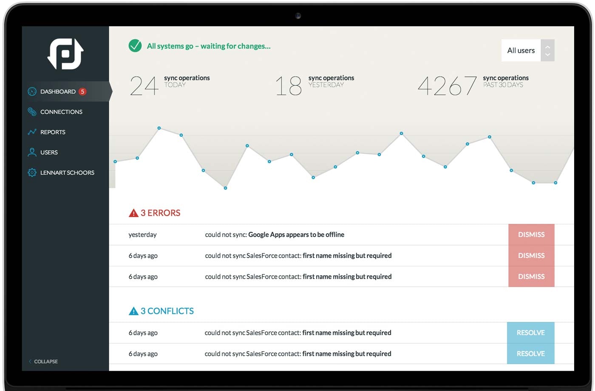Click the 18 sync operations yesterday figure
This screenshot has height=391, width=595.
tap(289, 86)
